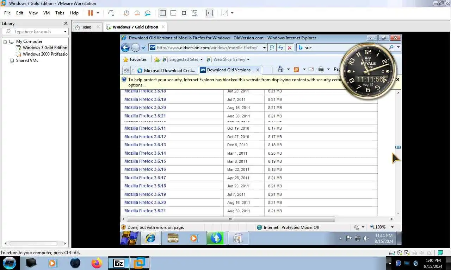
Task: Open Mozilla Firefox 3.6.15 link
Action: 145,161
